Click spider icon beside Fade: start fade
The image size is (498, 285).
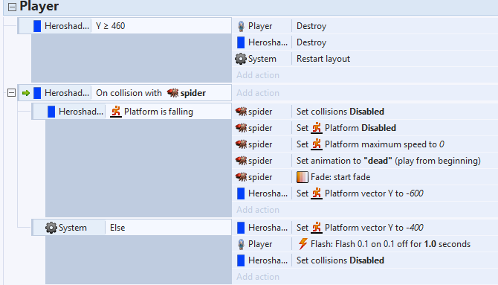click(x=241, y=177)
